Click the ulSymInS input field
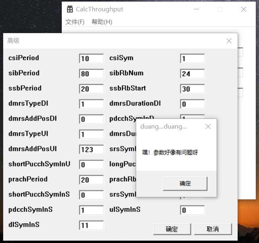This screenshot has height=243, width=259. 192,210
